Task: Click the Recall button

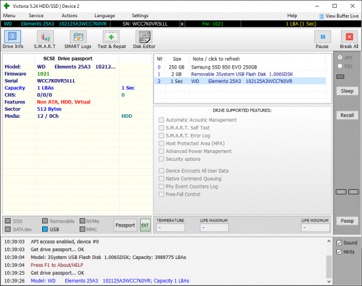Action: (347, 115)
